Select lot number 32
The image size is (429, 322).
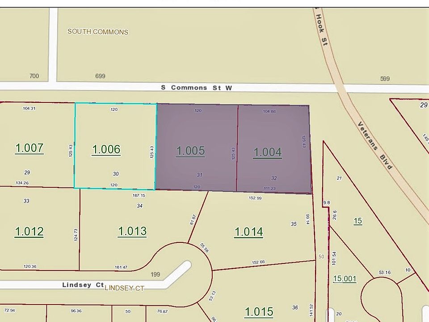(x=274, y=178)
